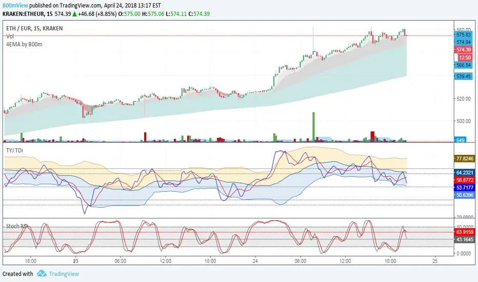Click the 63.9159 Stoch RSI label

coord(464,232)
